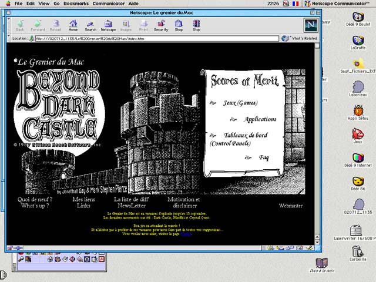Open Navigator from the component bar

pos(271,248)
